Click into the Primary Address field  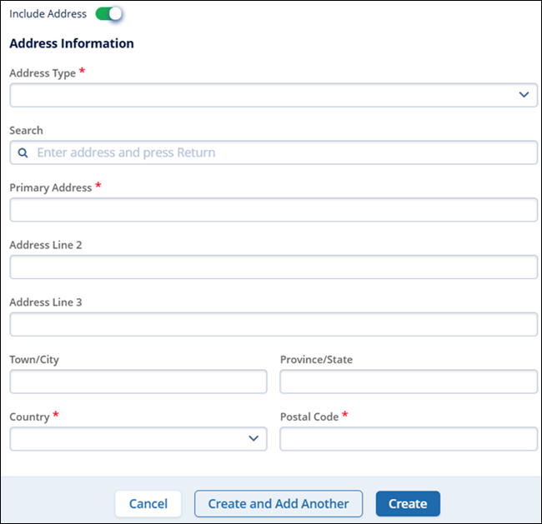point(274,210)
